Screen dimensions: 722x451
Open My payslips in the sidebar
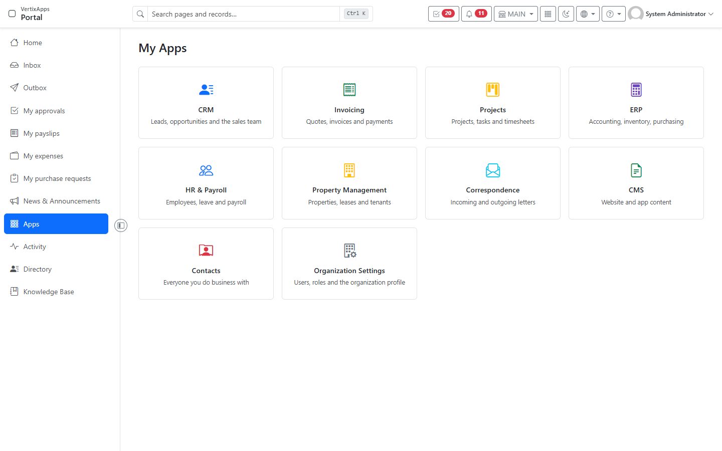(56, 133)
